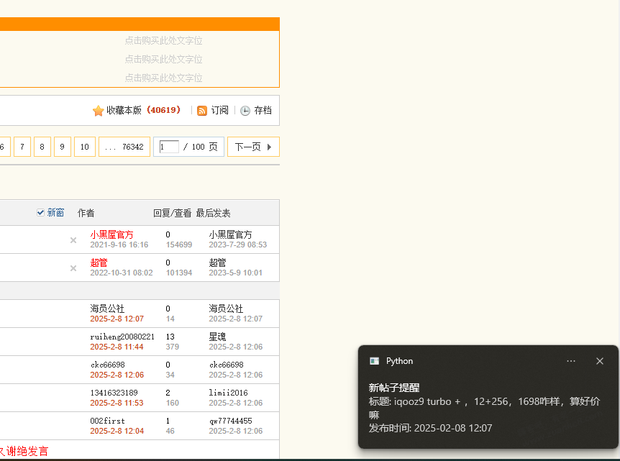Open author 海员公社 profile
620x461 pixels.
tap(107, 309)
